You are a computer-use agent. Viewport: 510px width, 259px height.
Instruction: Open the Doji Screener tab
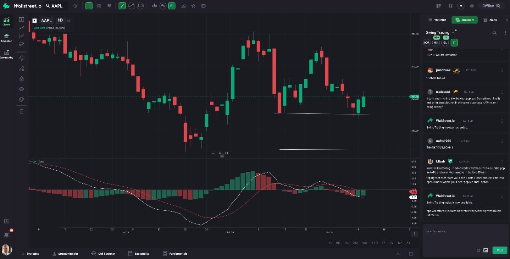[x=103, y=254]
